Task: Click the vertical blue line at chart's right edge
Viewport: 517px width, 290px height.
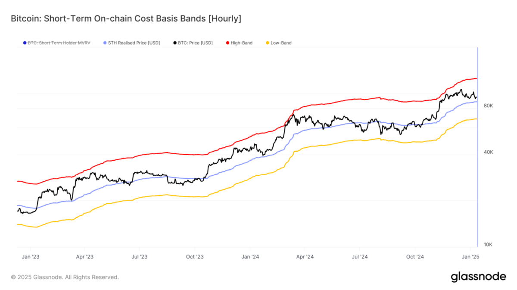Action: (477, 172)
